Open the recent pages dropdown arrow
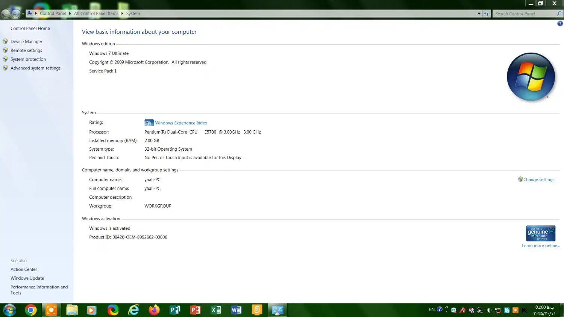Image resolution: width=564 pixels, height=317 pixels. pyautogui.click(x=23, y=14)
